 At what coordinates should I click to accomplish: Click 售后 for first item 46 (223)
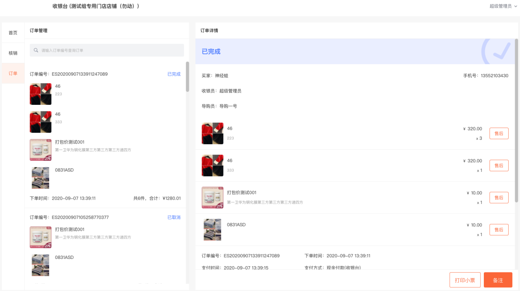[x=498, y=133]
